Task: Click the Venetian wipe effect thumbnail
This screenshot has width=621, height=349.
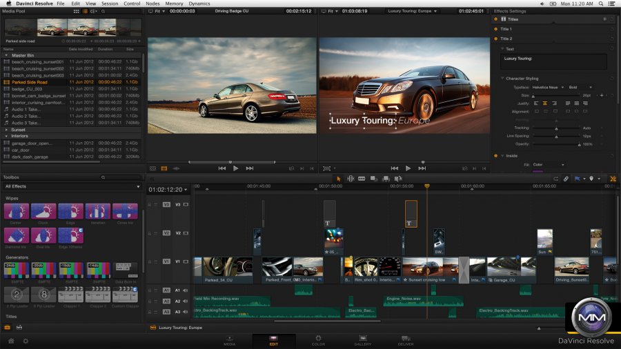Action: (x=99, y=212)
